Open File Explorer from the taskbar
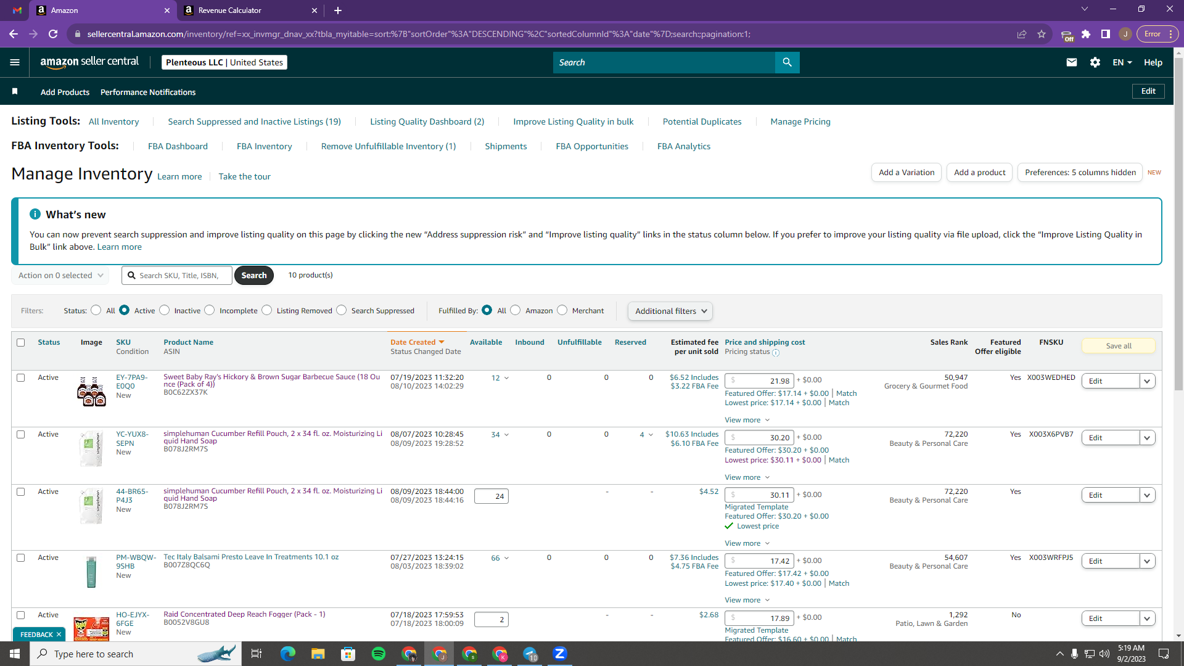 [318, 654]
